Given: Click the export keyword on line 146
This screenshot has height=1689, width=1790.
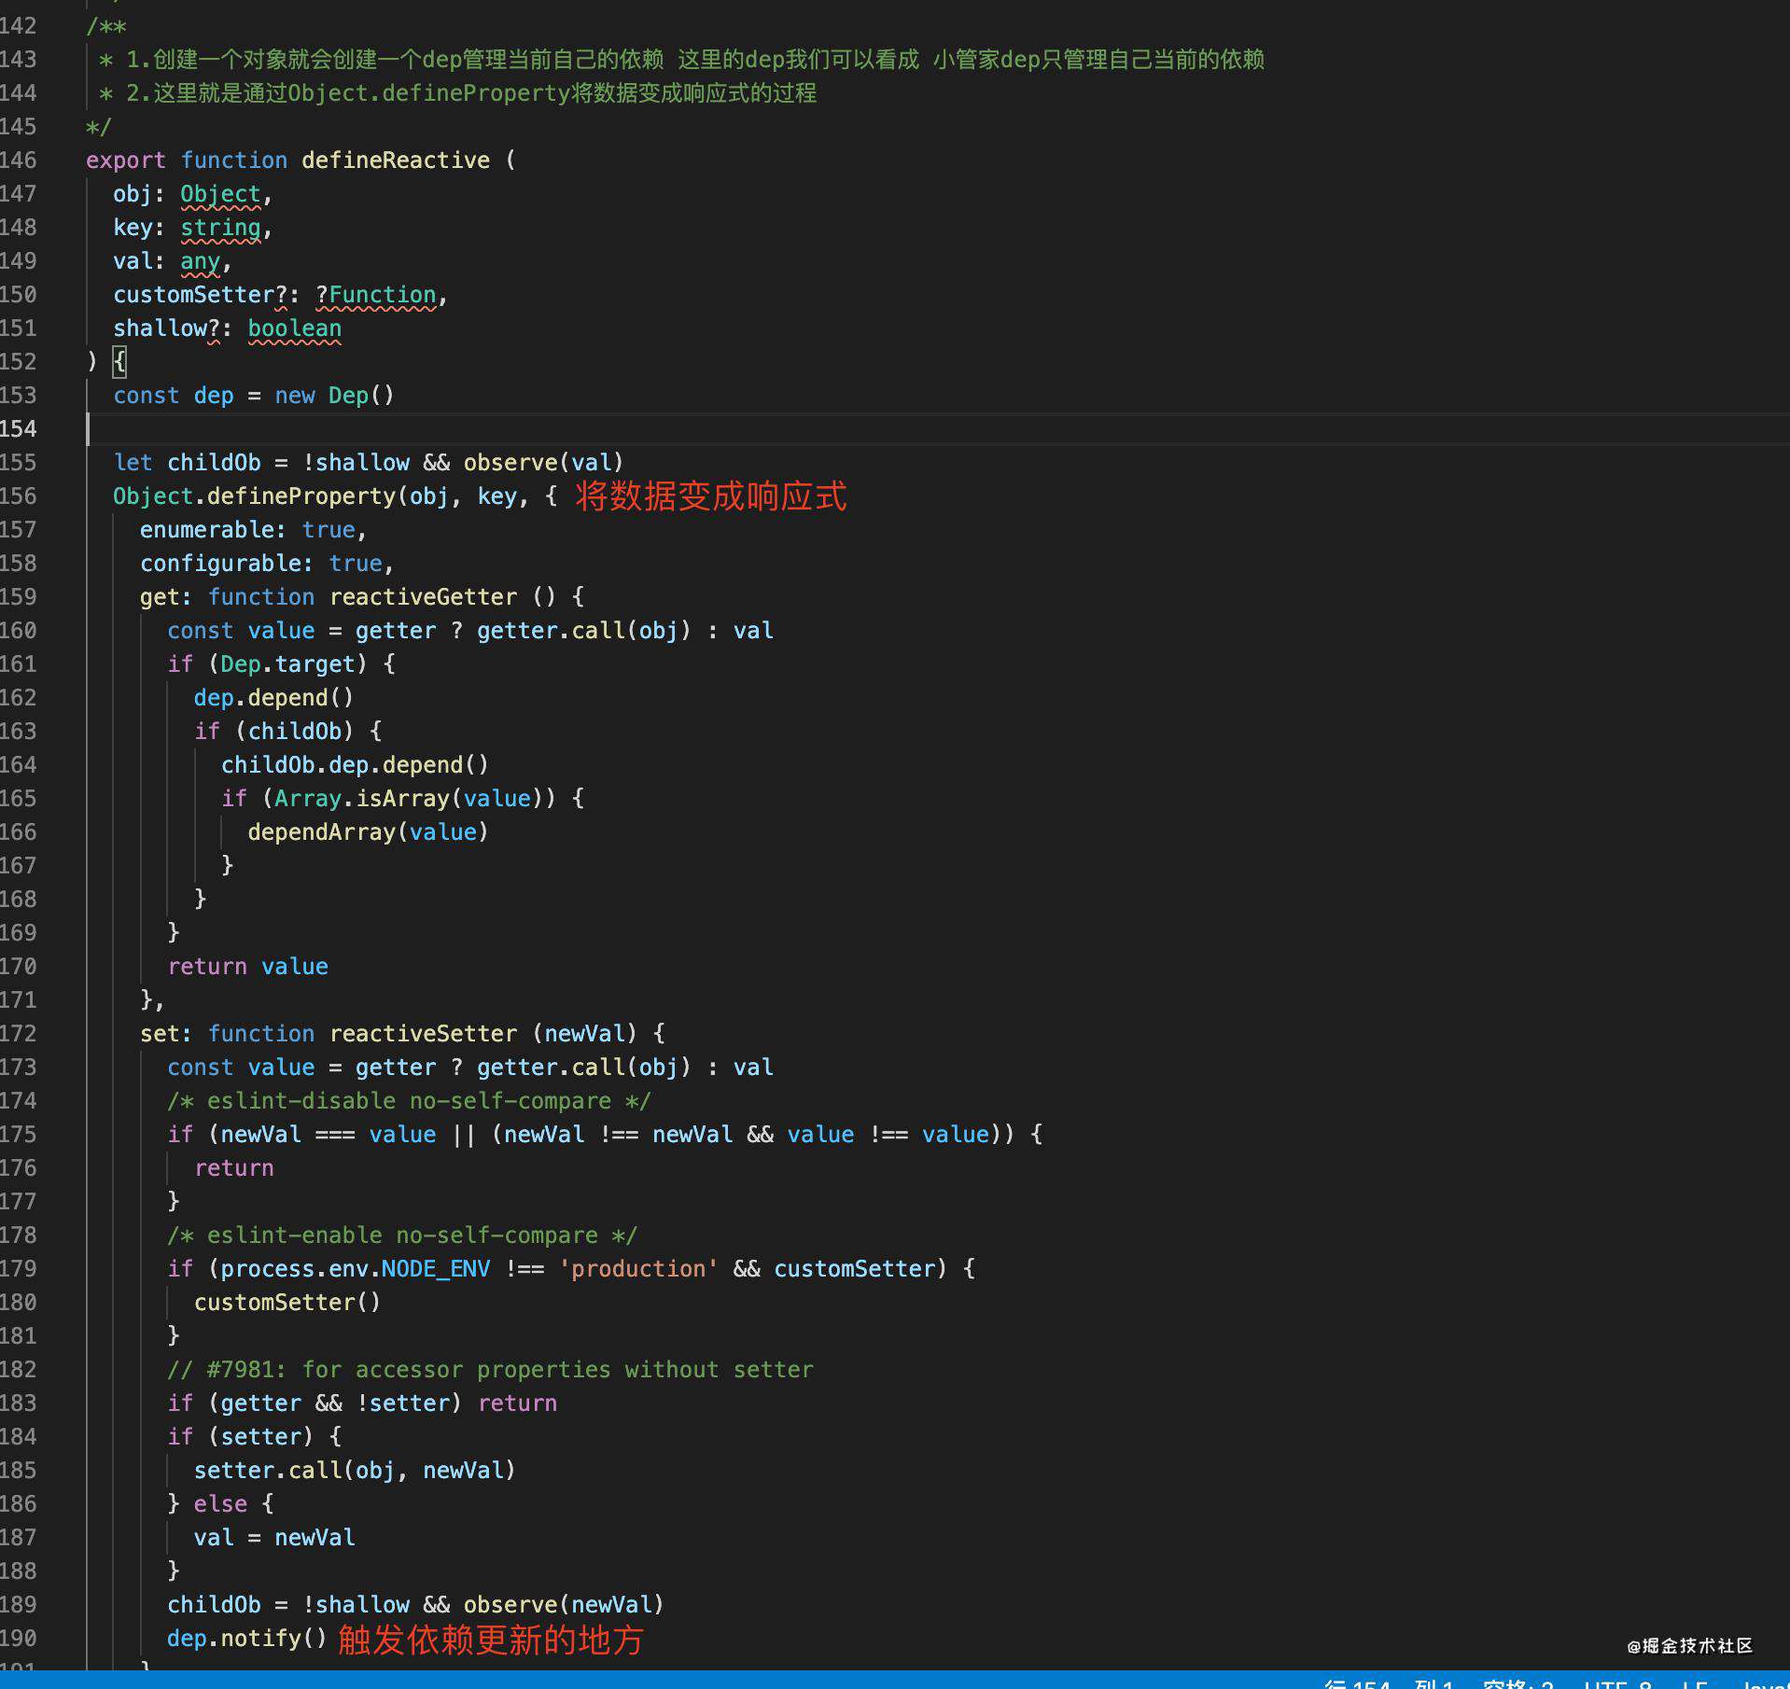Looking at the screenshot, I should 126,161.
